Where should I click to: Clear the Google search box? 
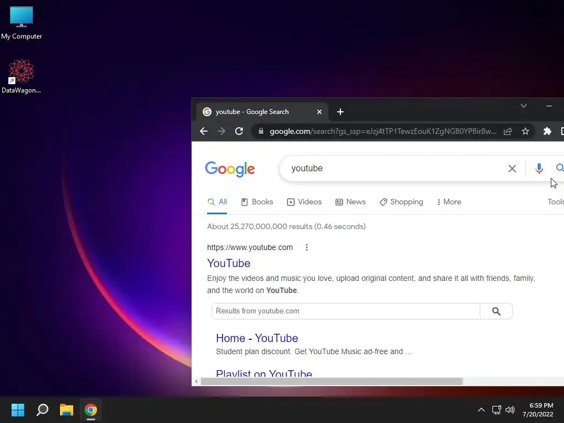[512, 169]
